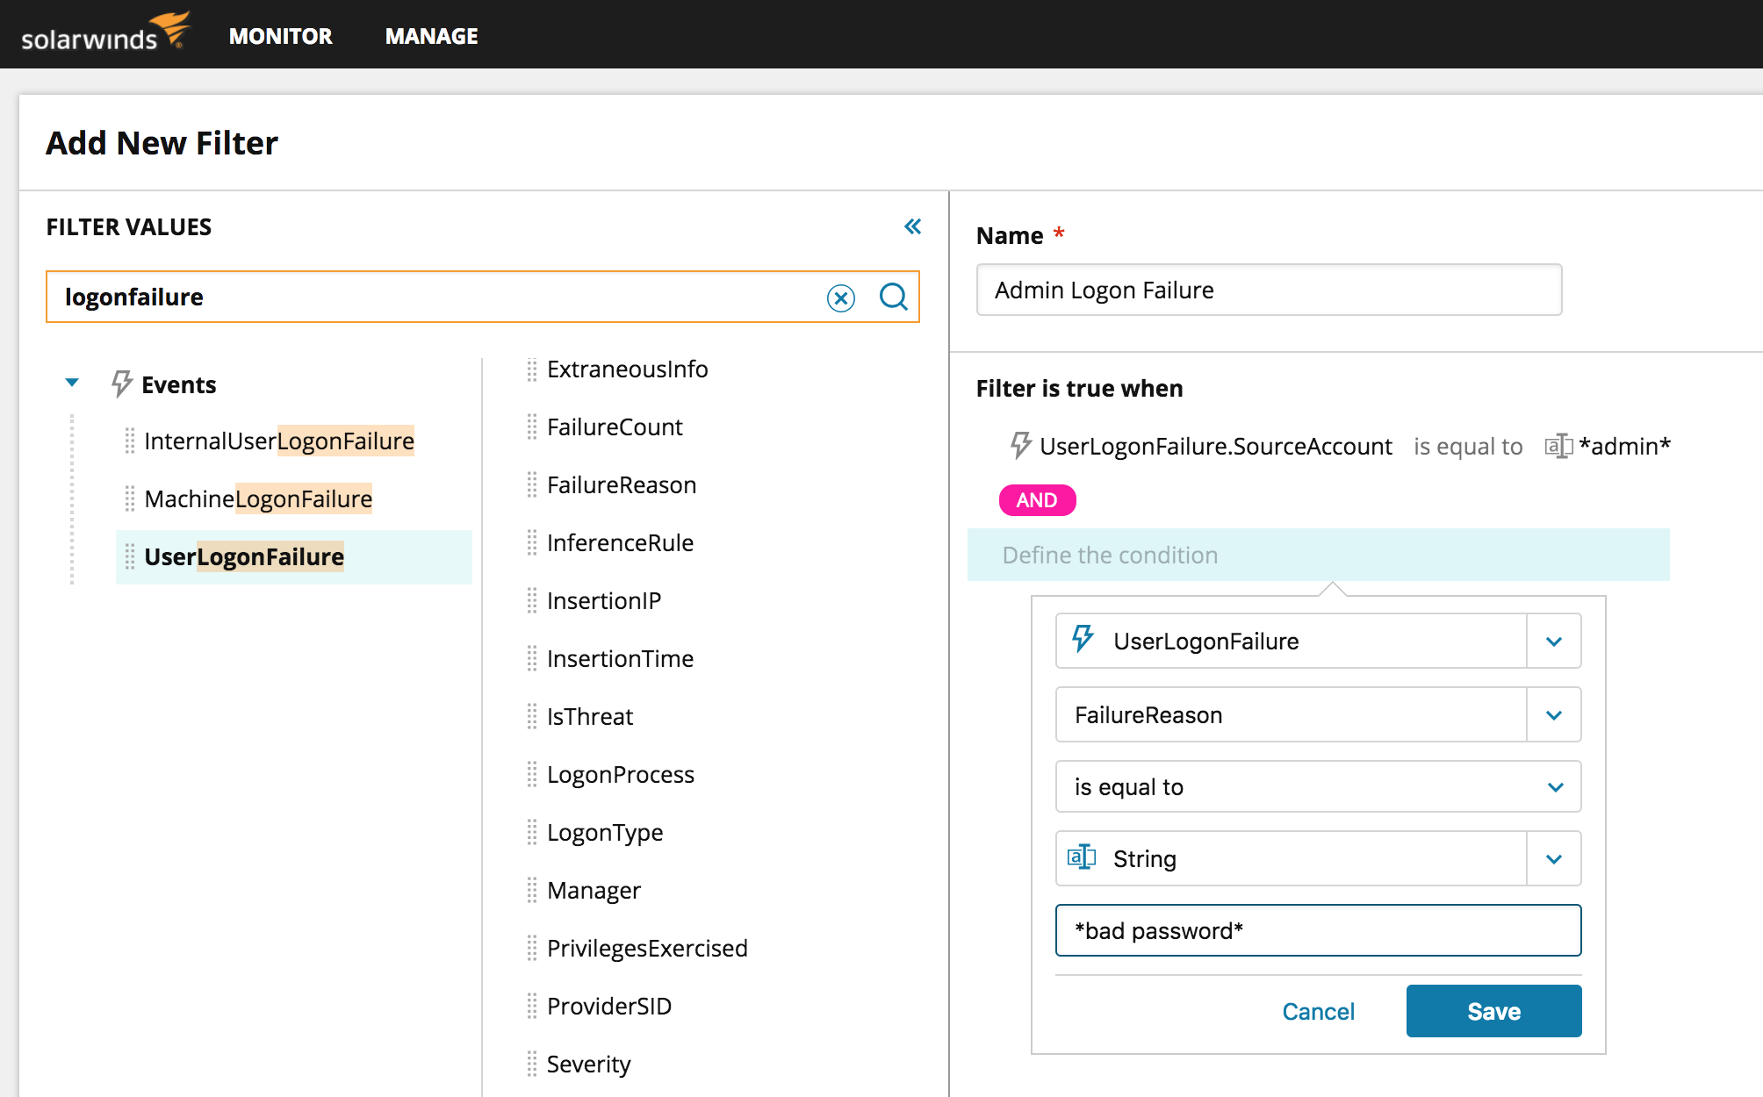Open the UserLogonFailure event dropdown
This screenshot has height=1097, width=1763.
tap(1553, 642)
